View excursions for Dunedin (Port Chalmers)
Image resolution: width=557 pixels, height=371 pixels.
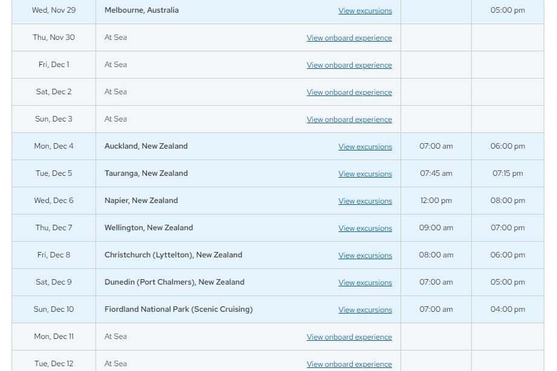(365, 283)
